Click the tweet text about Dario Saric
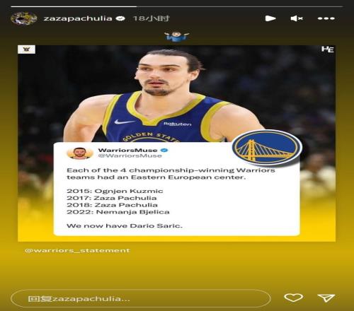The height and width of the screenshot is (311, 354). [125, 225]
